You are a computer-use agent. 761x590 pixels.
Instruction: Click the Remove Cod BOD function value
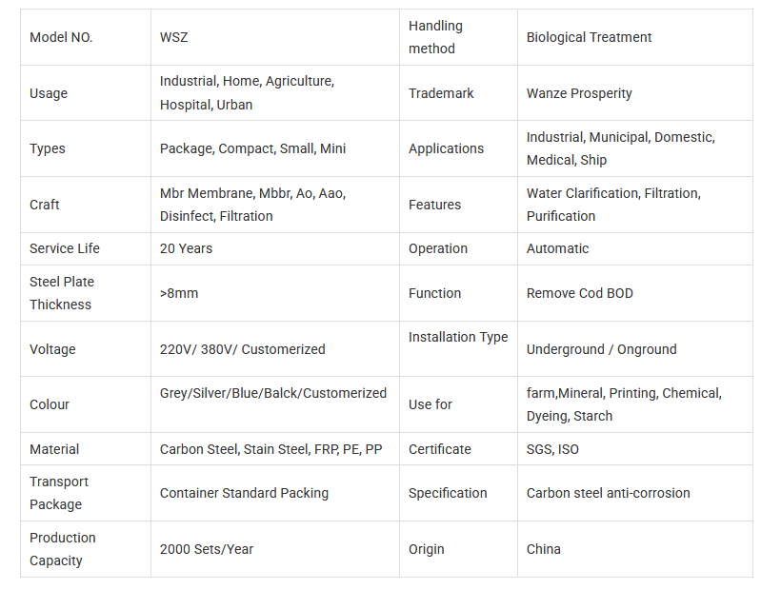tap(579, 293)
